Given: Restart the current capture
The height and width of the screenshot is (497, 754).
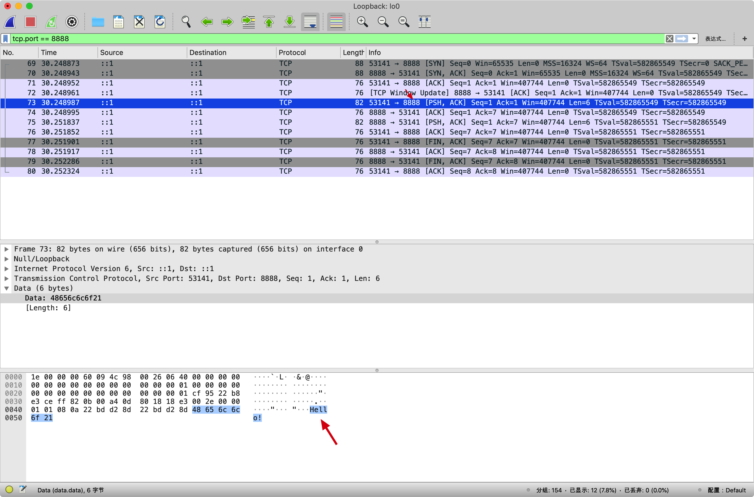Looking at the screenshot, I should click(x=51, y=22).
